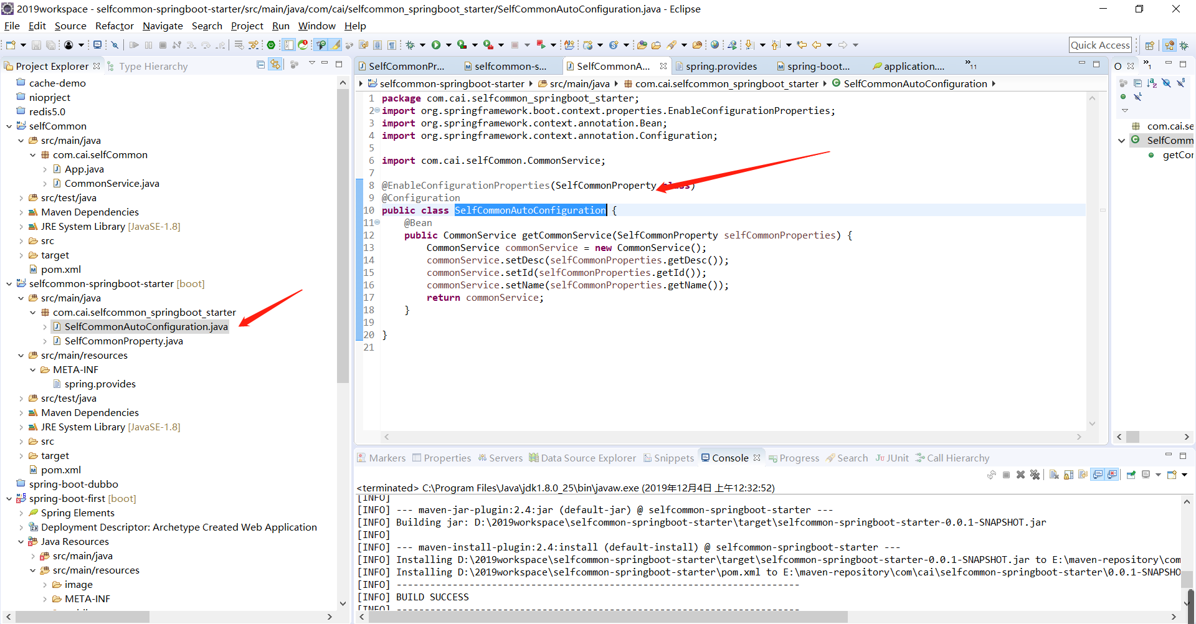
Task: Collapse the selfCommon project tree
Action: point(9,126)
